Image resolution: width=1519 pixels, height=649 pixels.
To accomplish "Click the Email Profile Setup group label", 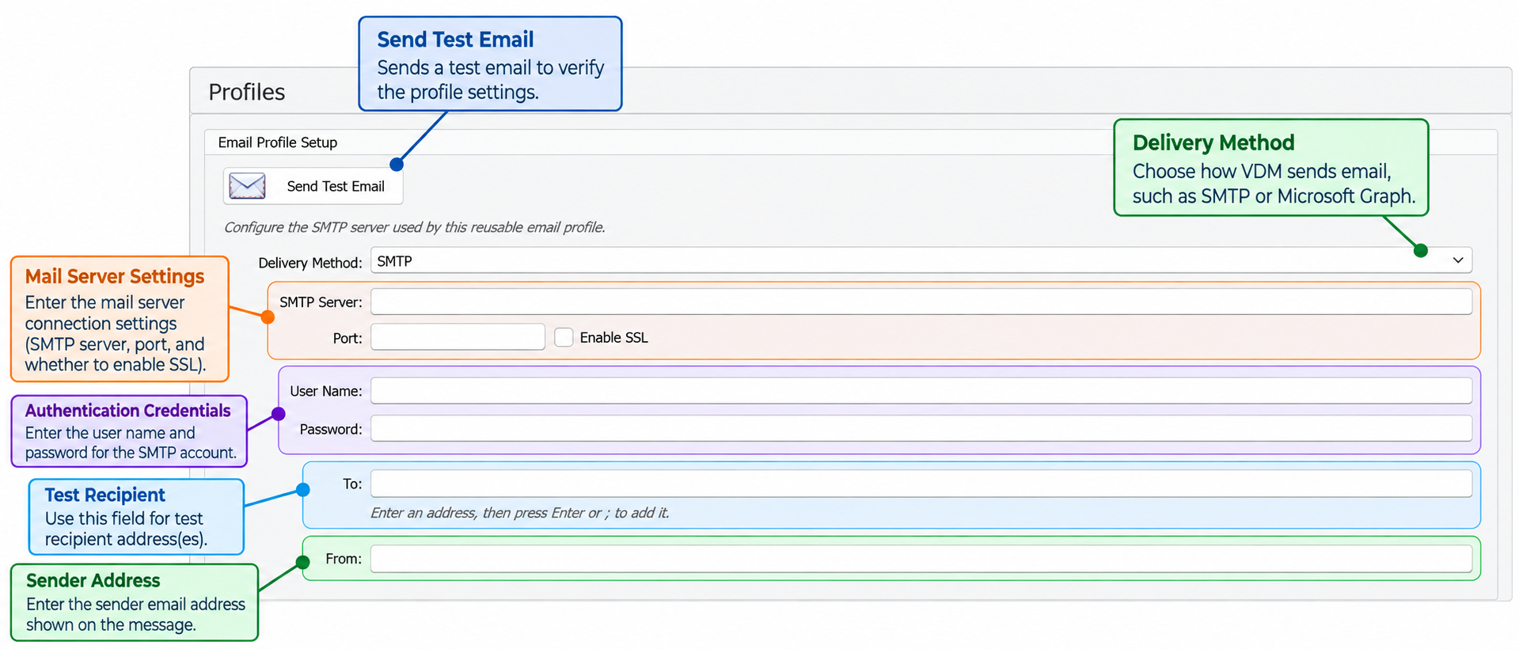I will [x=278, y=142].
